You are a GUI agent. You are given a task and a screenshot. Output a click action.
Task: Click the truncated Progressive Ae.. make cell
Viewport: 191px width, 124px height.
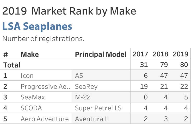click(x=45, y=87)
